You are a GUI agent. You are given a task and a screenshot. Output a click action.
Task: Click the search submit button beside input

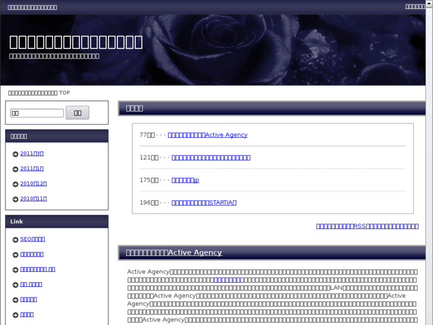coord(77,113)
